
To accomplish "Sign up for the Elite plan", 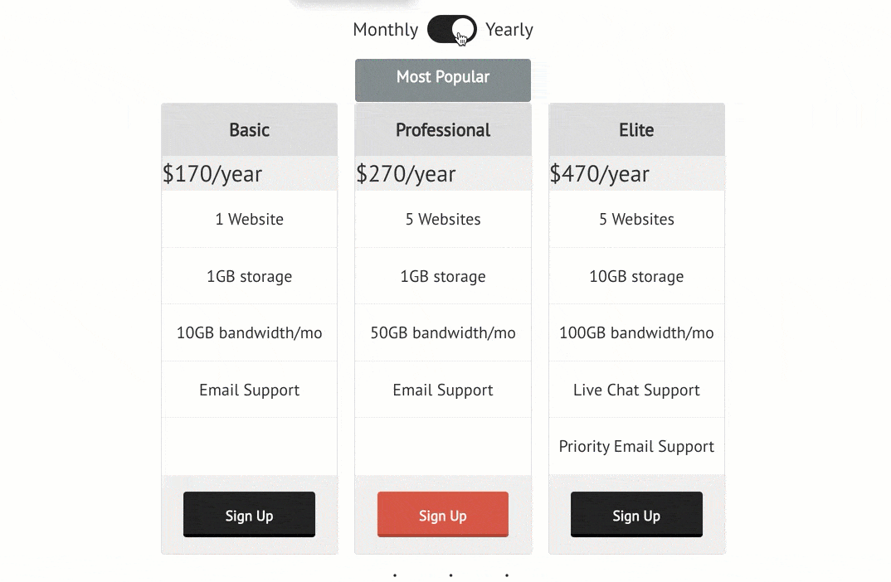I will [636, 514].
